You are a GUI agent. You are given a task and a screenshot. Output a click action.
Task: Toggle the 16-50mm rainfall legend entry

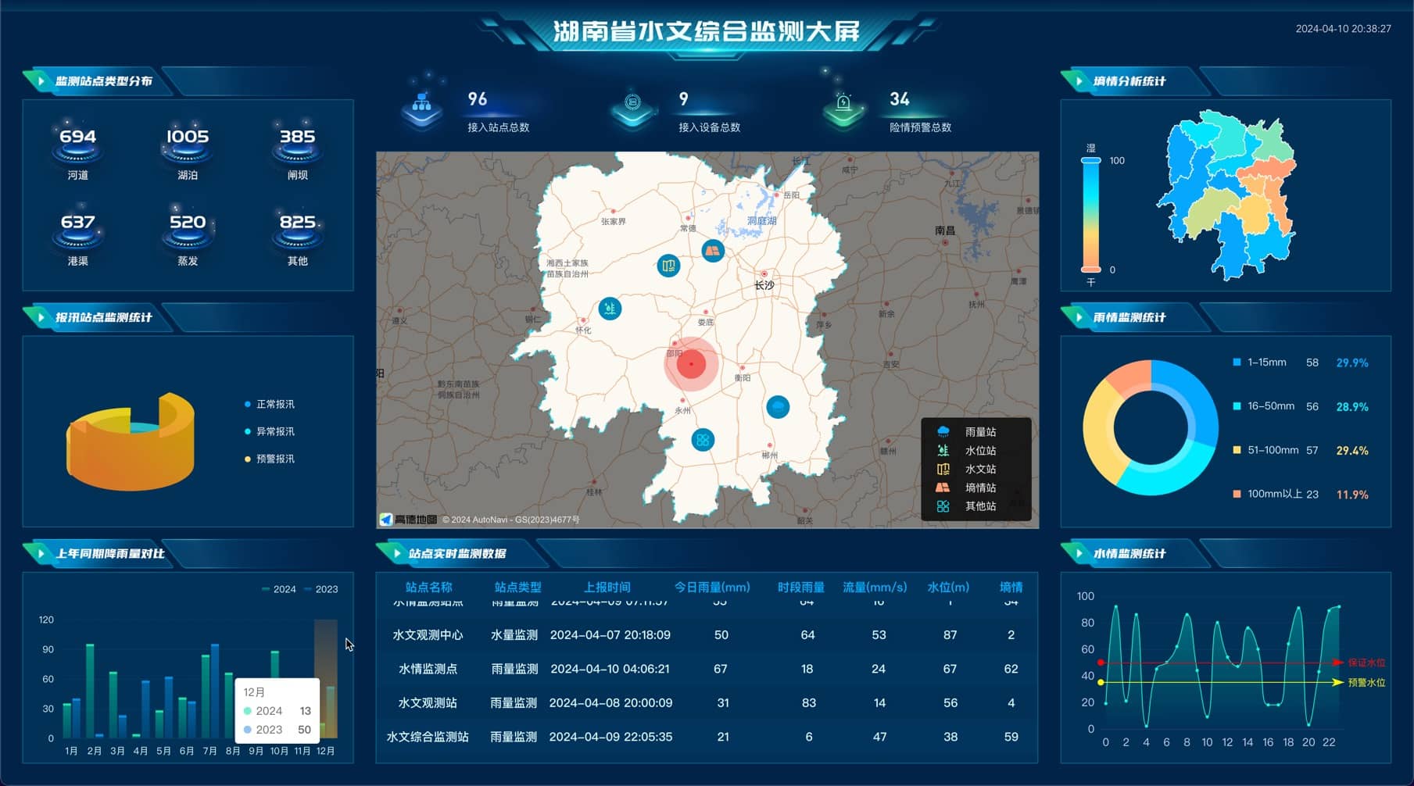click(x=1264, y=406)
